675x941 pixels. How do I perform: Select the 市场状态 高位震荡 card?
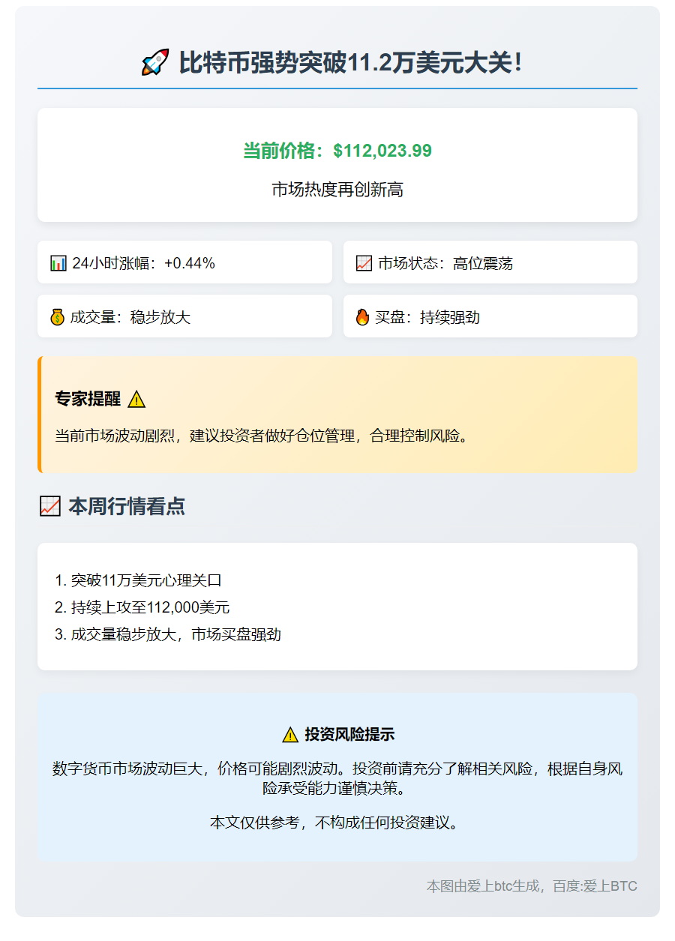490,262
